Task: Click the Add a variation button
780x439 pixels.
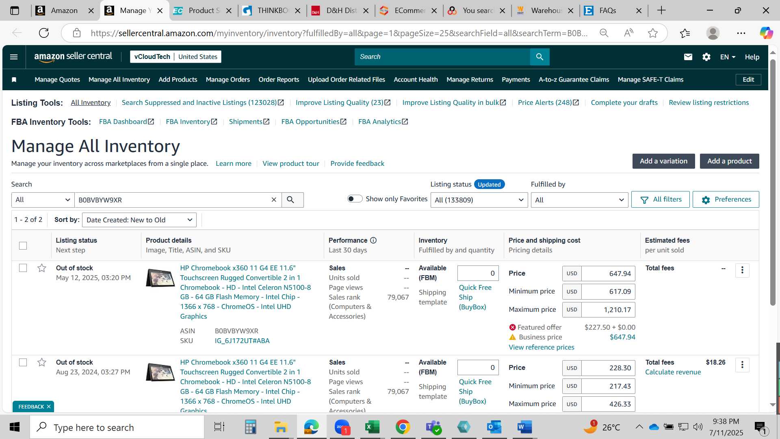Action: pyautogui.click(x=663, y=161)
